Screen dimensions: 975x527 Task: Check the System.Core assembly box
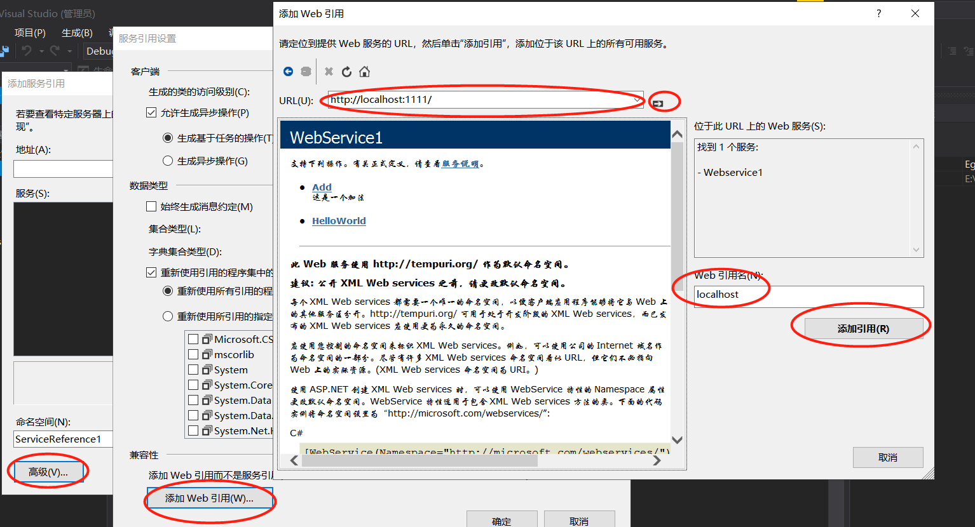point(193,385)
